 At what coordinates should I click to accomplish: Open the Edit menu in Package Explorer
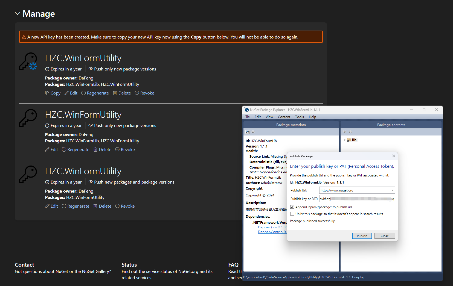tap(258, 117)
